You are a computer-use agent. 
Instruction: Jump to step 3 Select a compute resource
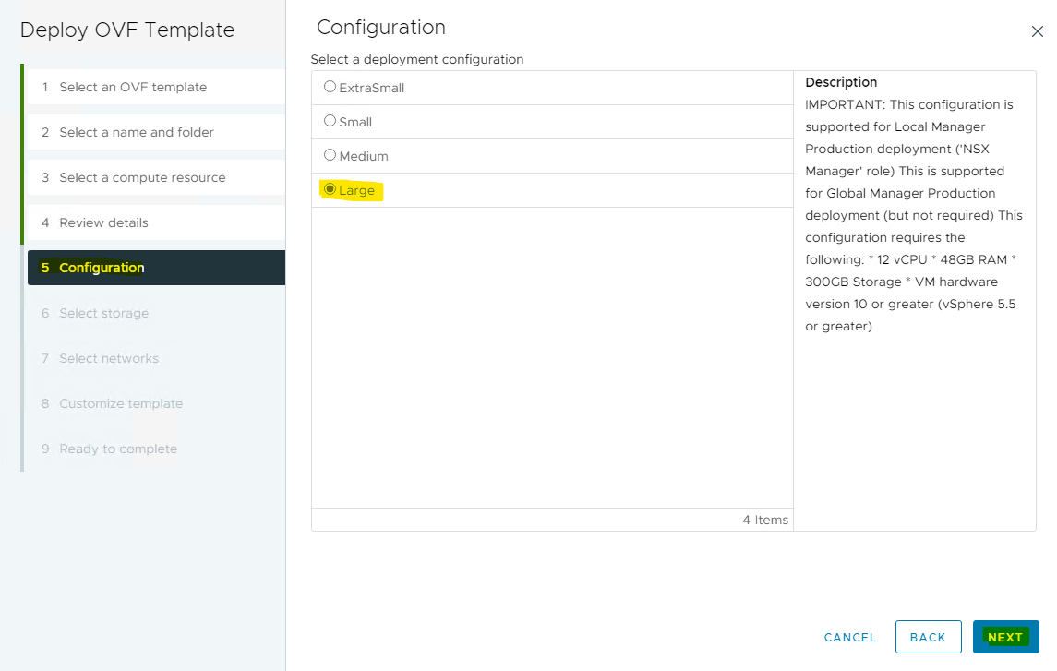pos(142,177)
